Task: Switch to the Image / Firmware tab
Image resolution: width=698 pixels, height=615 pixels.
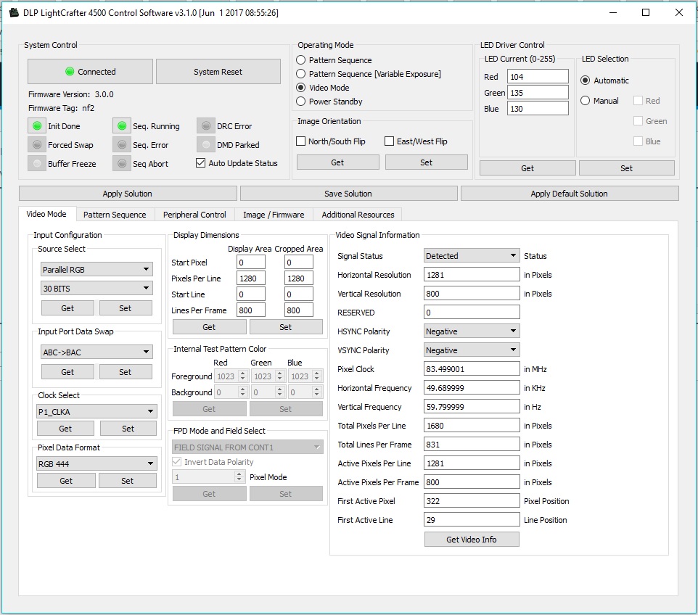Action: click(x=274, y=215)
